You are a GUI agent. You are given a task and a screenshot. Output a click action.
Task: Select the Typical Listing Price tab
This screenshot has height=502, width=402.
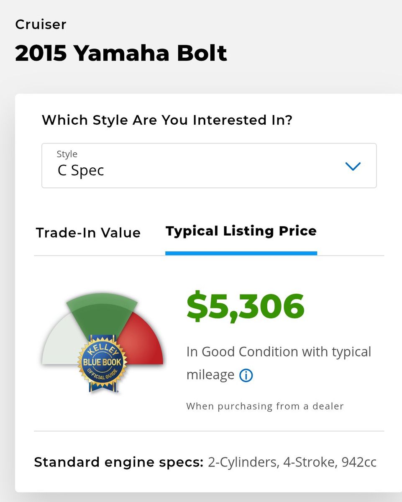[x=241, y=231]
